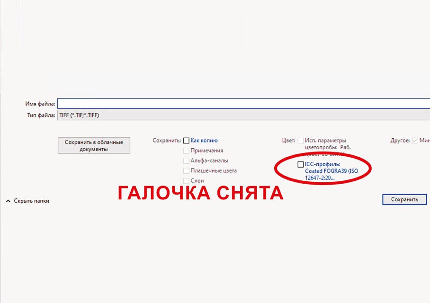Click Сохранить в облачные документы button
The image size is (430, 303).
[94, 146]
